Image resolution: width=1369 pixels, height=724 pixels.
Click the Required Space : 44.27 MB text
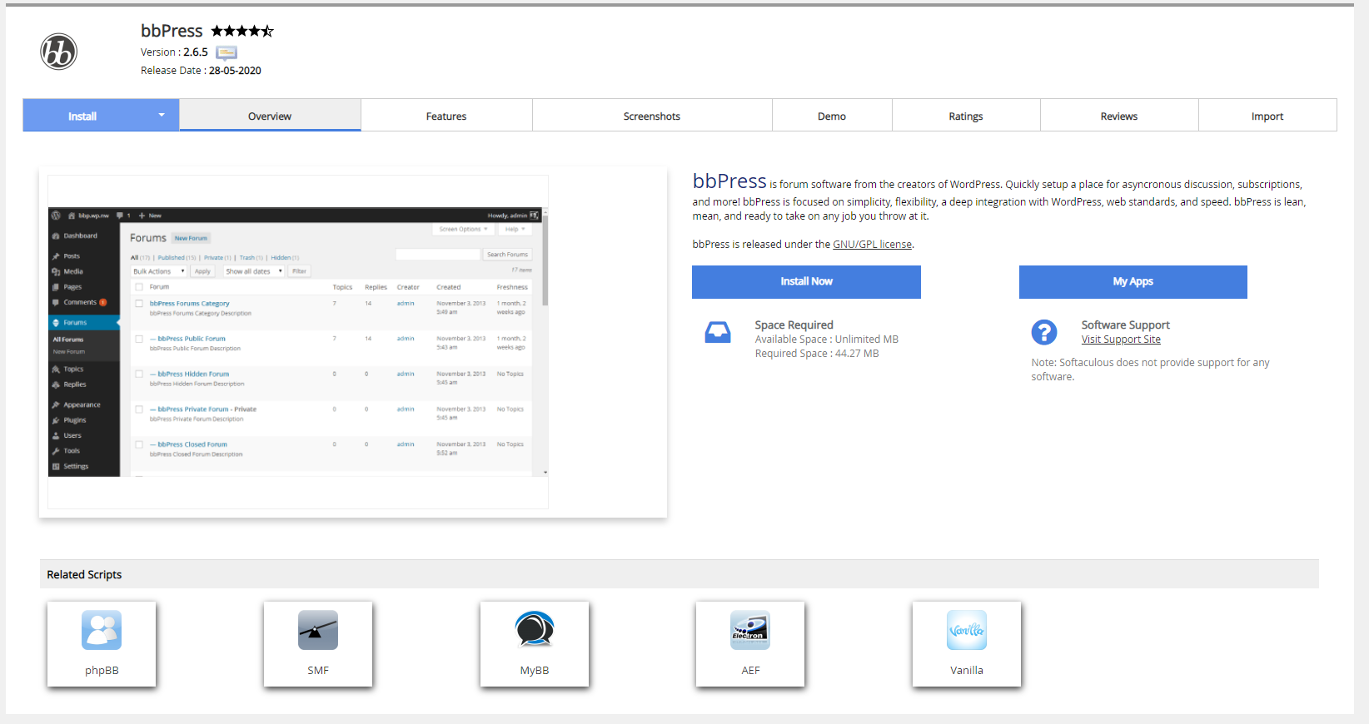pos(817,354)
